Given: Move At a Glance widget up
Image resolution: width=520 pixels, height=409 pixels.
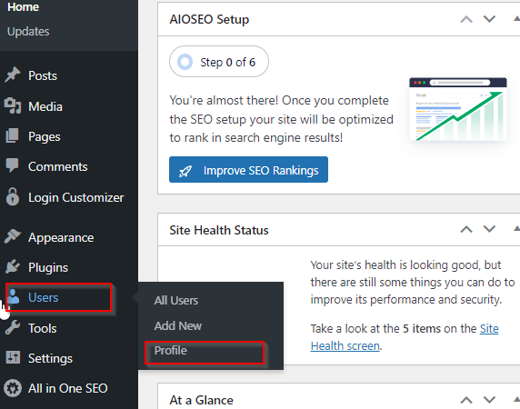Looking at the screenshot, I should tap(466, 400).
